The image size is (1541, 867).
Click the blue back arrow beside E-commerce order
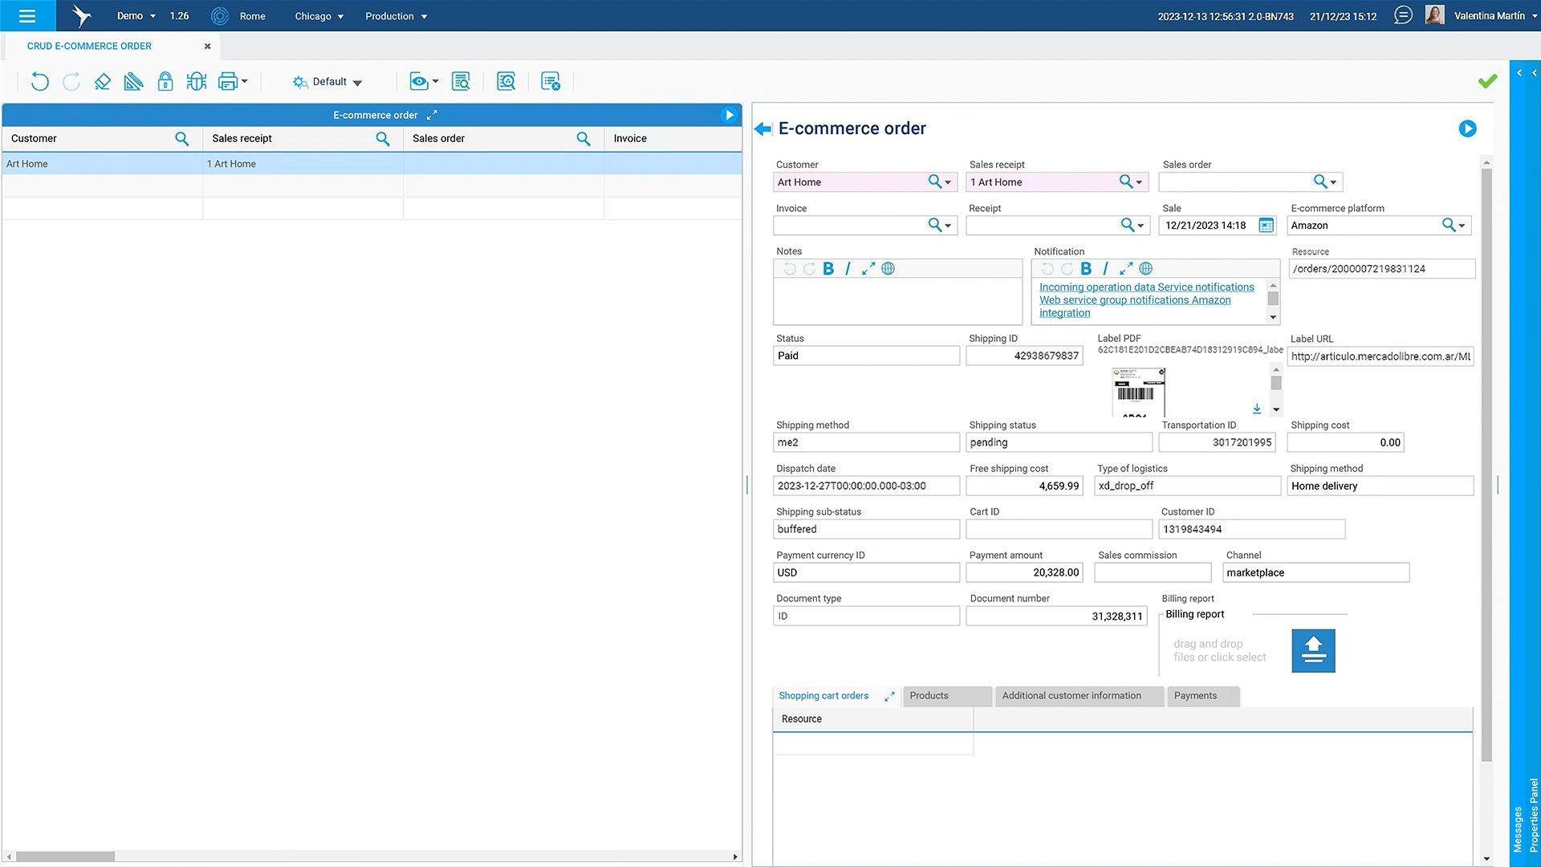[762, 128]
